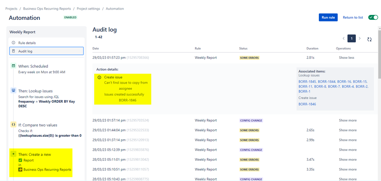Click the Create a new plus icon
381x181 pixels.
coord(13,154)
